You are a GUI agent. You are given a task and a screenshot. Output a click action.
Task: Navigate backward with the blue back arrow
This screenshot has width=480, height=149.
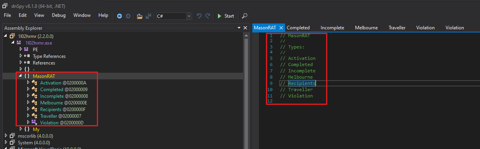[120, 16]
